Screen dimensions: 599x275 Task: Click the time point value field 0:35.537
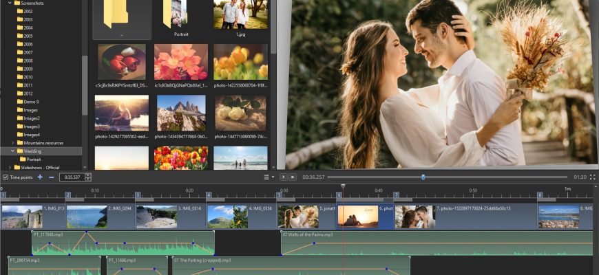tap(72, 177)
